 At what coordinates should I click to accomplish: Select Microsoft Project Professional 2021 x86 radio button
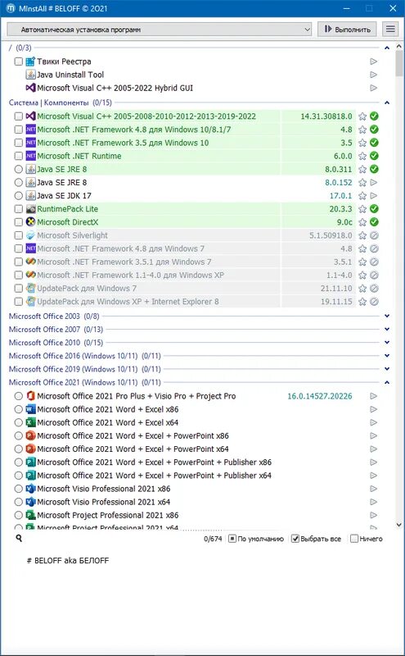[18, 515]
